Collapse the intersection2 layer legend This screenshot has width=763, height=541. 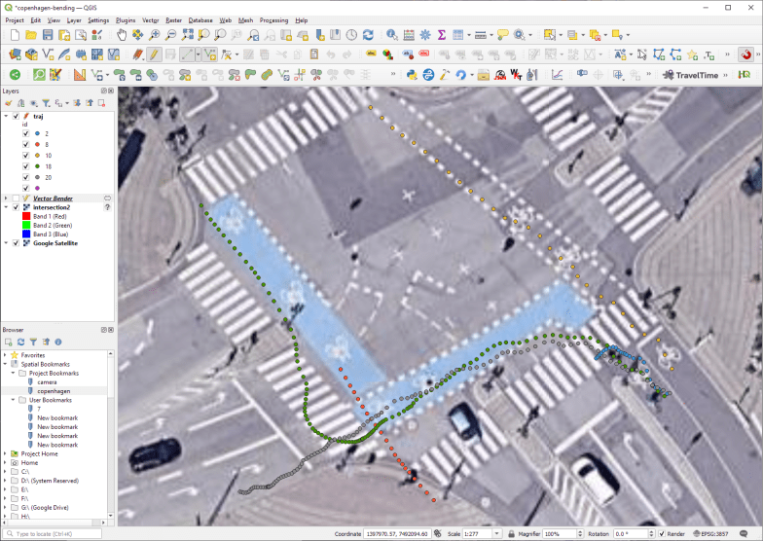6,207
